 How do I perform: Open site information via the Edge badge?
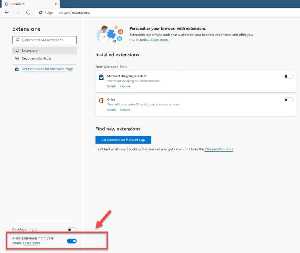click(41, 13)
